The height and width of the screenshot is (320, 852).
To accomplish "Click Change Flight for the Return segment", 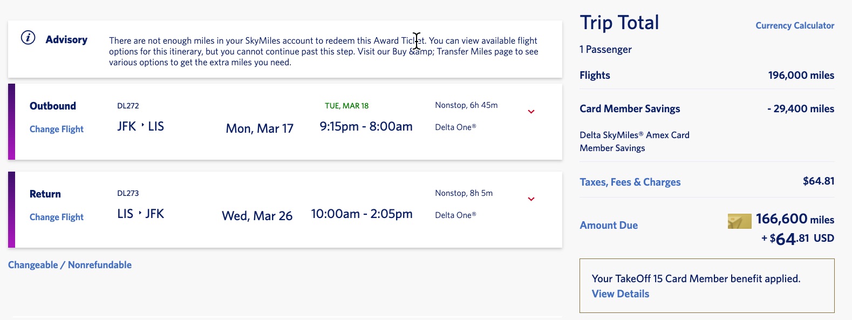I will [x=56, y=217].
